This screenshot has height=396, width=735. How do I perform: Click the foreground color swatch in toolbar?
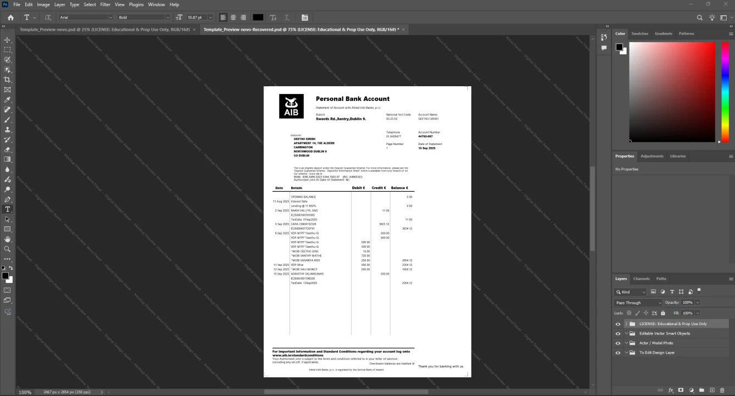click(x=5, y=276)
